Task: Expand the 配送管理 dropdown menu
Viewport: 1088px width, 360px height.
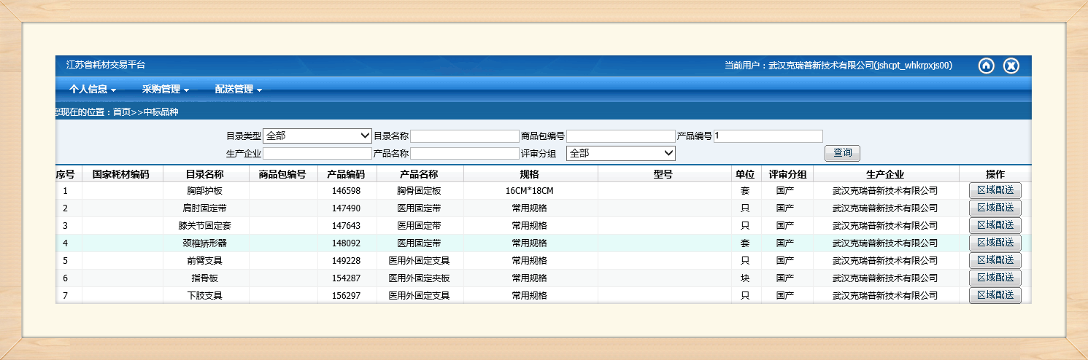Action: pos(238,90)
